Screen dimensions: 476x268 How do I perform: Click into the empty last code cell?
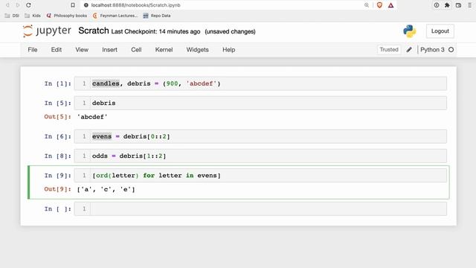click(x=260, y=208)
